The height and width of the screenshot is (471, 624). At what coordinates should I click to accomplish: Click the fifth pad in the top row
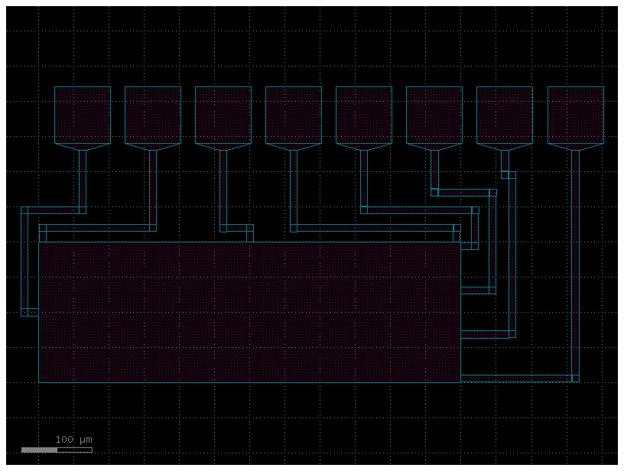[364, 115]
